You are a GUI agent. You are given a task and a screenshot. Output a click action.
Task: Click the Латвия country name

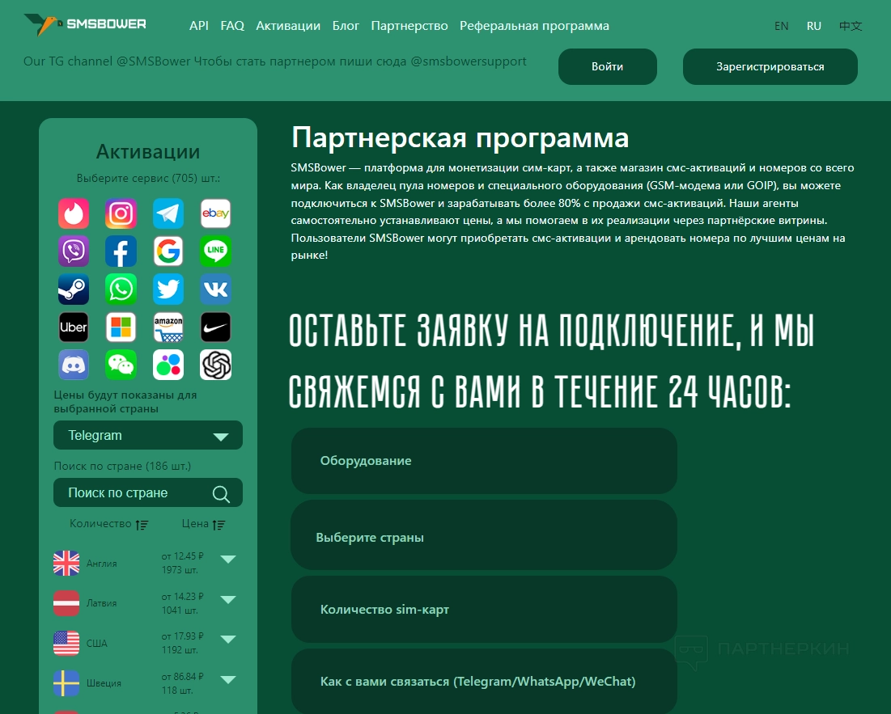tap(102, 603)
